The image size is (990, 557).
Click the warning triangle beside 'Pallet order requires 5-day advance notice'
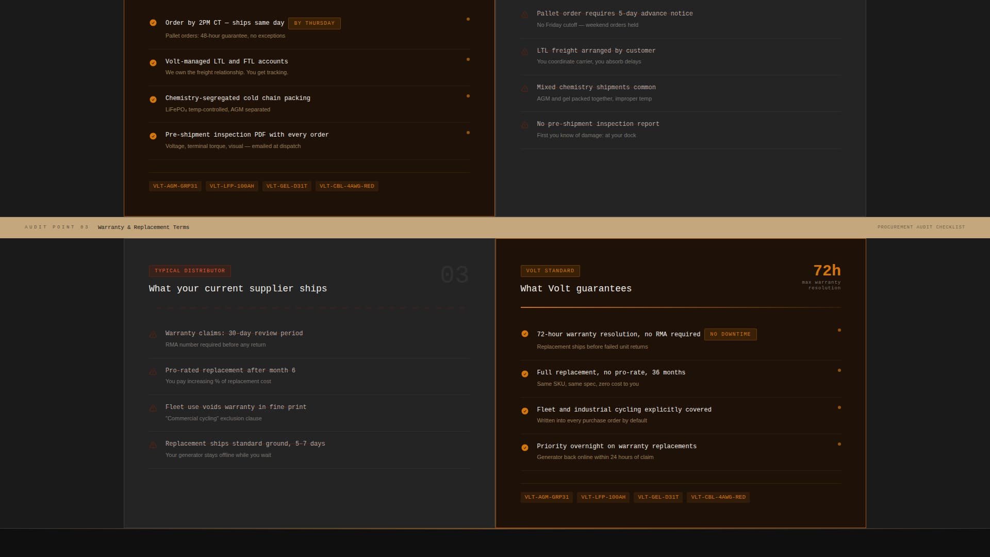pyautogui.click(x=525, y=14)
